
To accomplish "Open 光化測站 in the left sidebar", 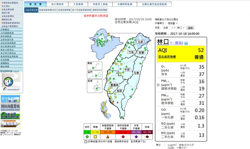I will tap(6, 6).
